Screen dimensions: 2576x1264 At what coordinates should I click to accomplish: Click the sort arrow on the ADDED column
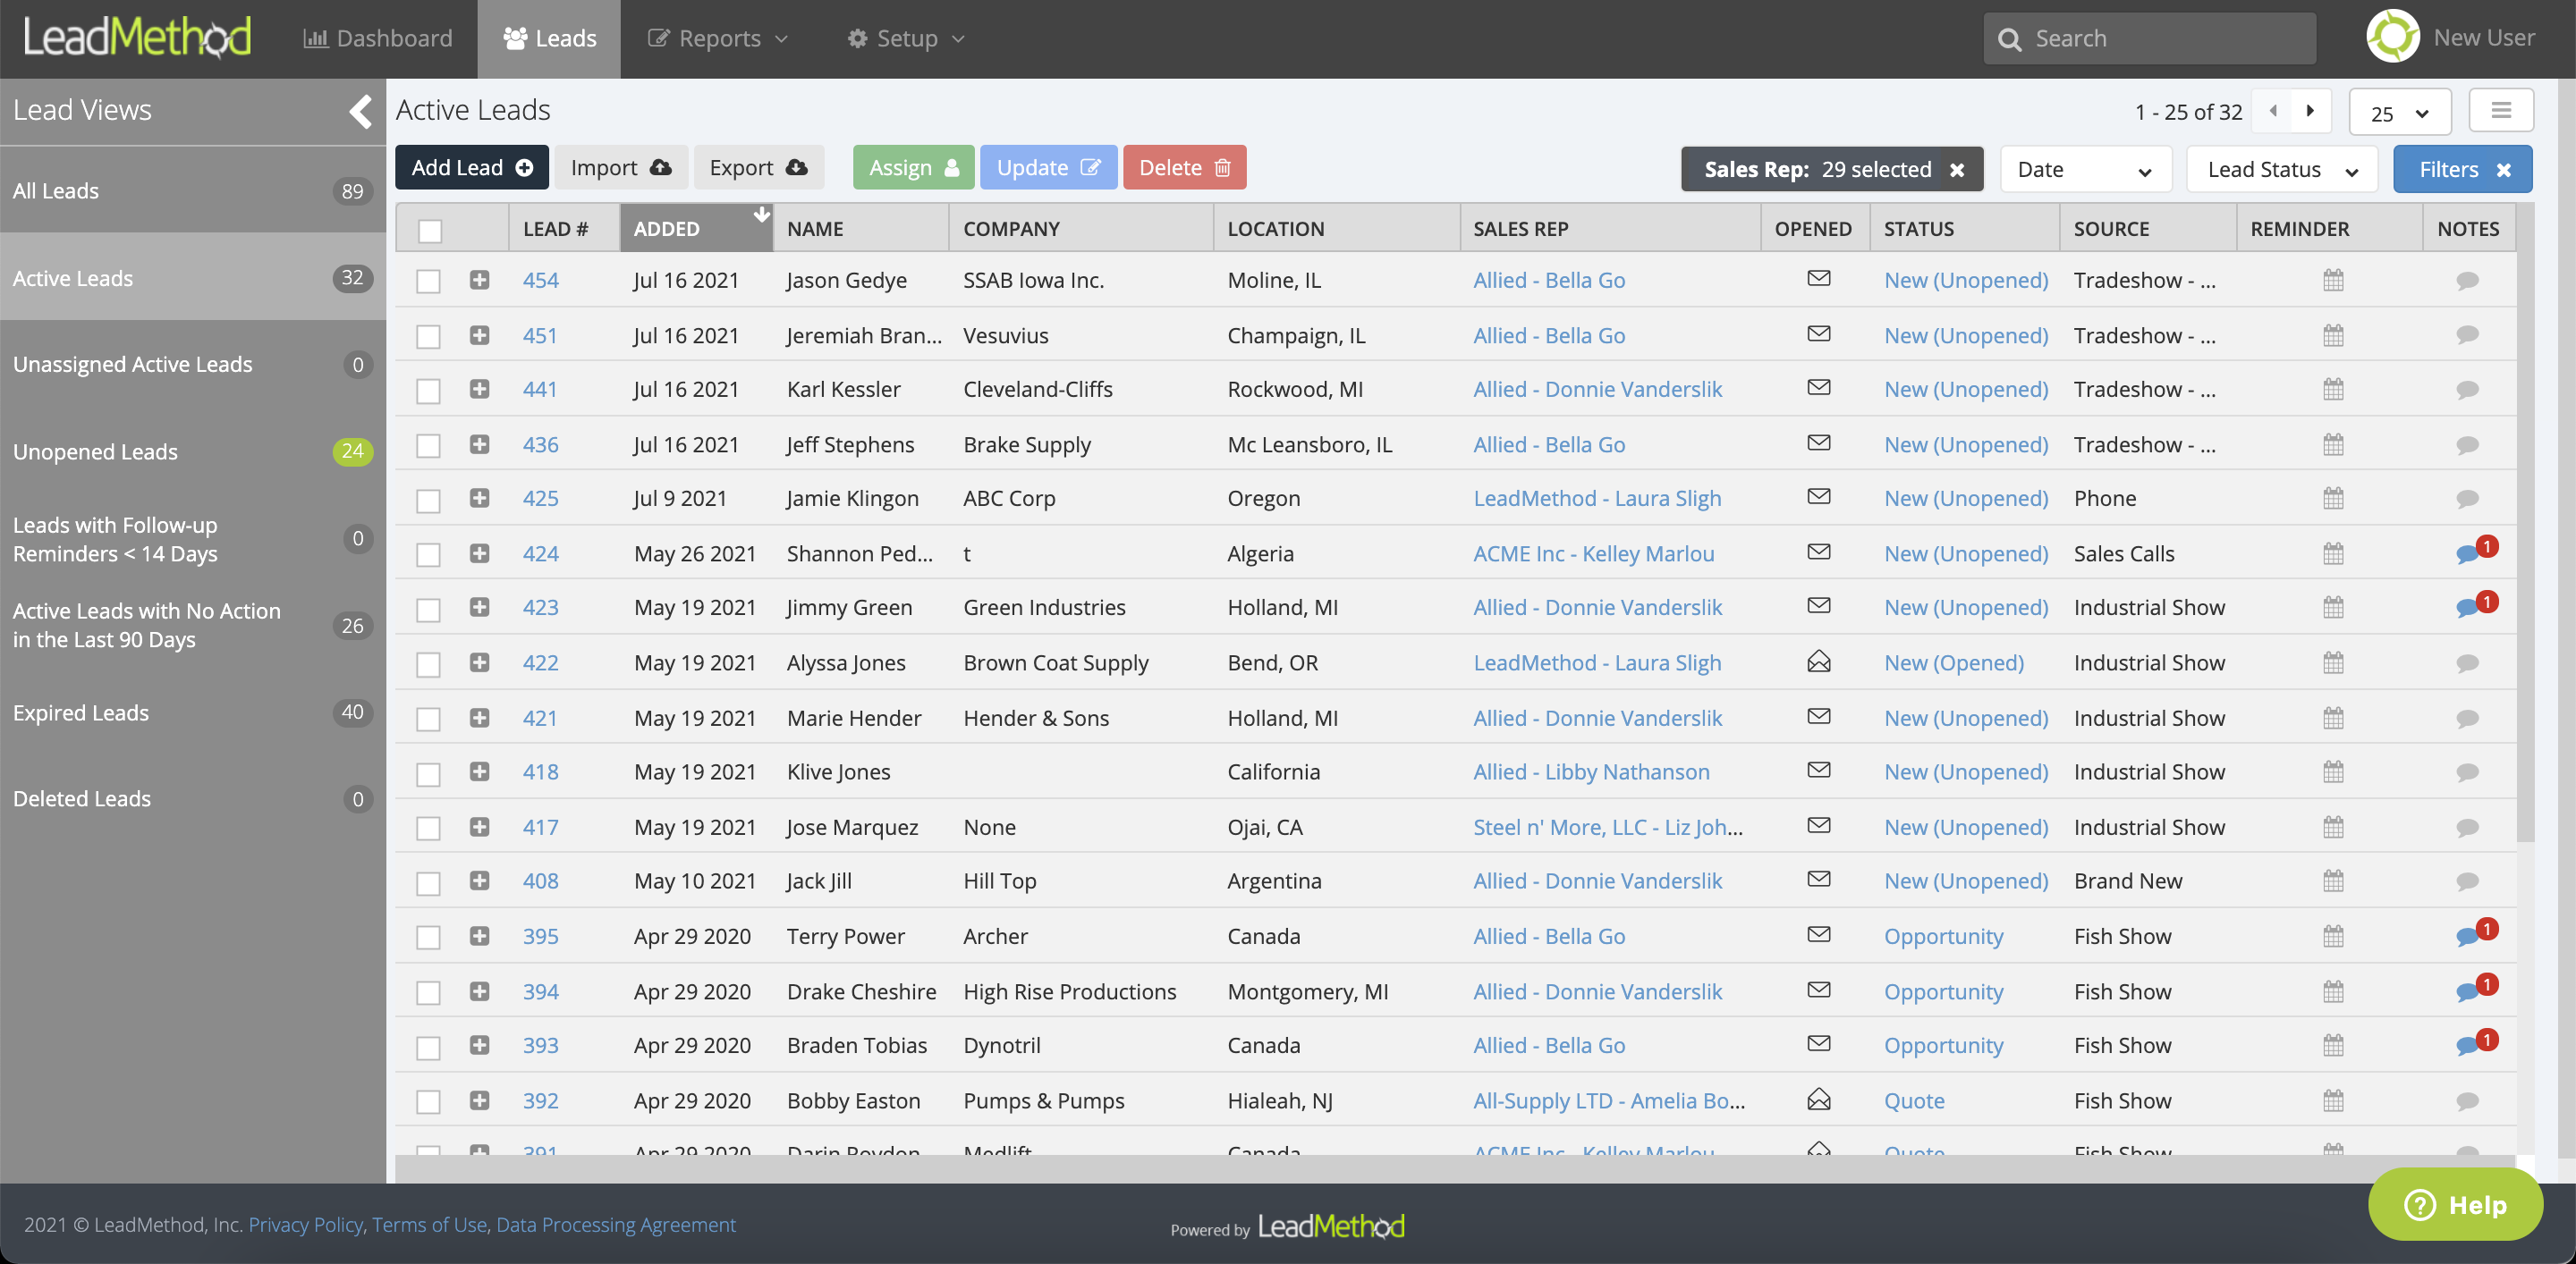[762, 214]
